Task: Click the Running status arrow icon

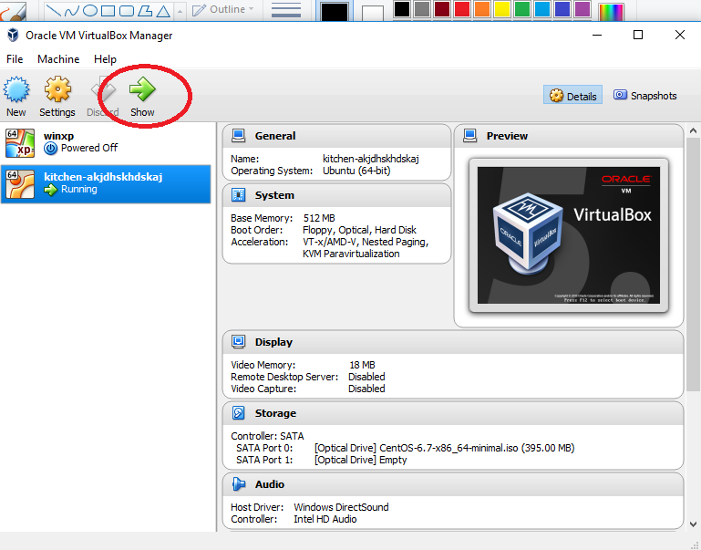Action: tap(50, 190)
